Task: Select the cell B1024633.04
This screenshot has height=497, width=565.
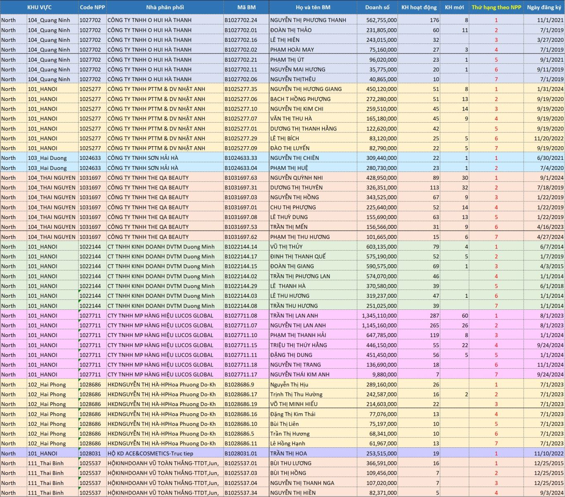Action: click(247, 168)
